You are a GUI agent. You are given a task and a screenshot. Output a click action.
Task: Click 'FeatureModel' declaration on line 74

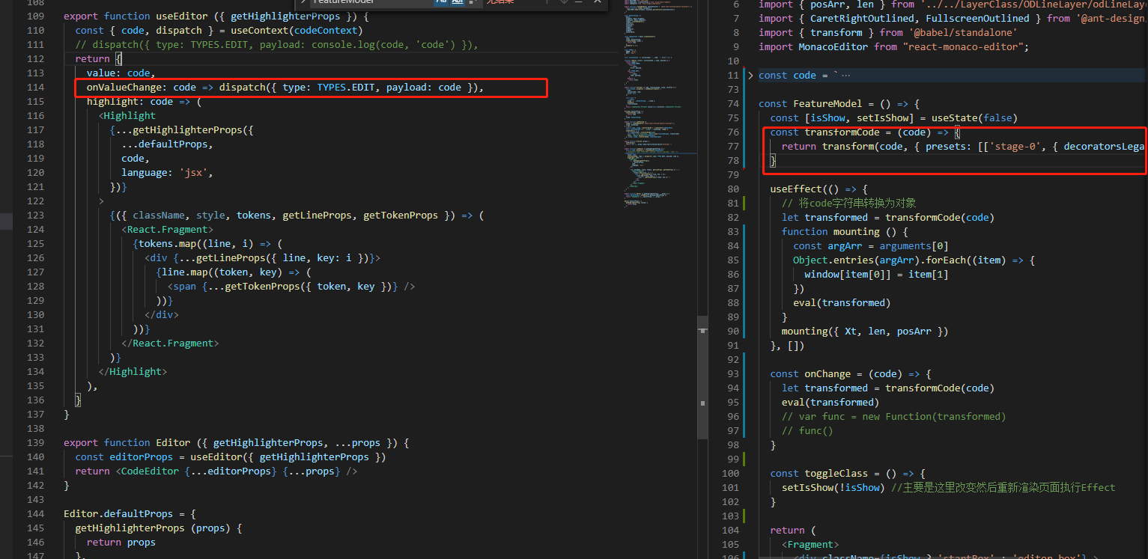pos(827,104)
